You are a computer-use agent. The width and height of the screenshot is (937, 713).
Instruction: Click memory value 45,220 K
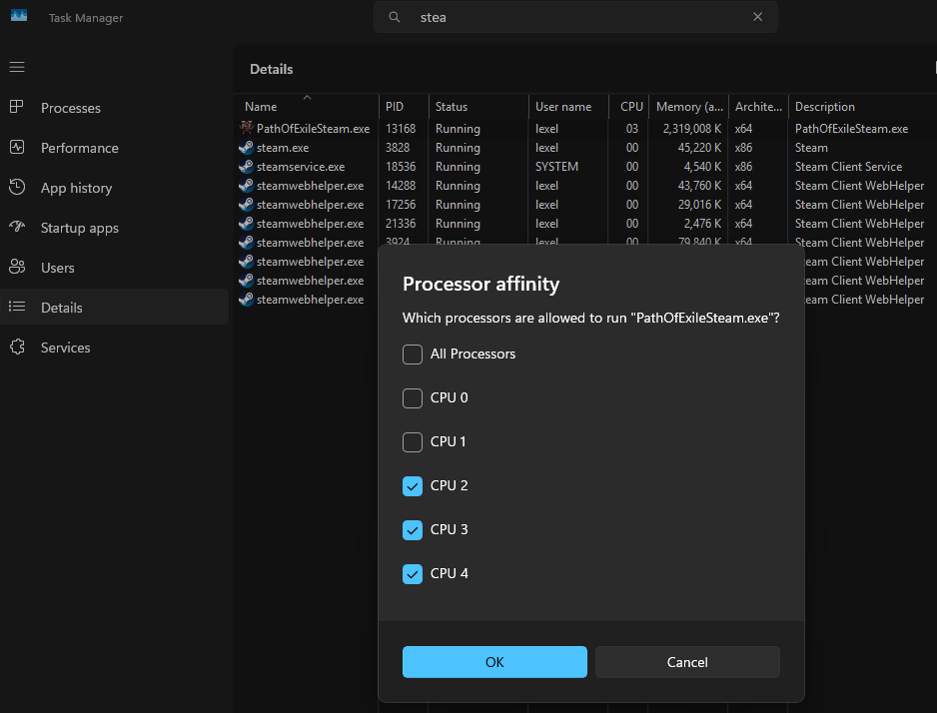point(699,148)
